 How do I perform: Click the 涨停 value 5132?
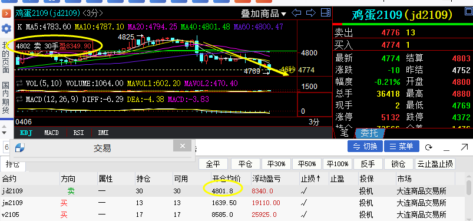pos(391,117)
